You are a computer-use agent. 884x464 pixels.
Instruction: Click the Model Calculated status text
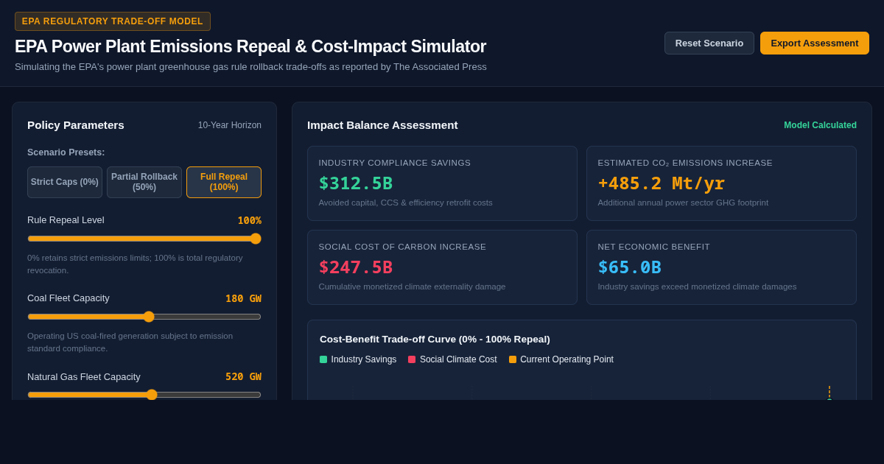[820, 125]
